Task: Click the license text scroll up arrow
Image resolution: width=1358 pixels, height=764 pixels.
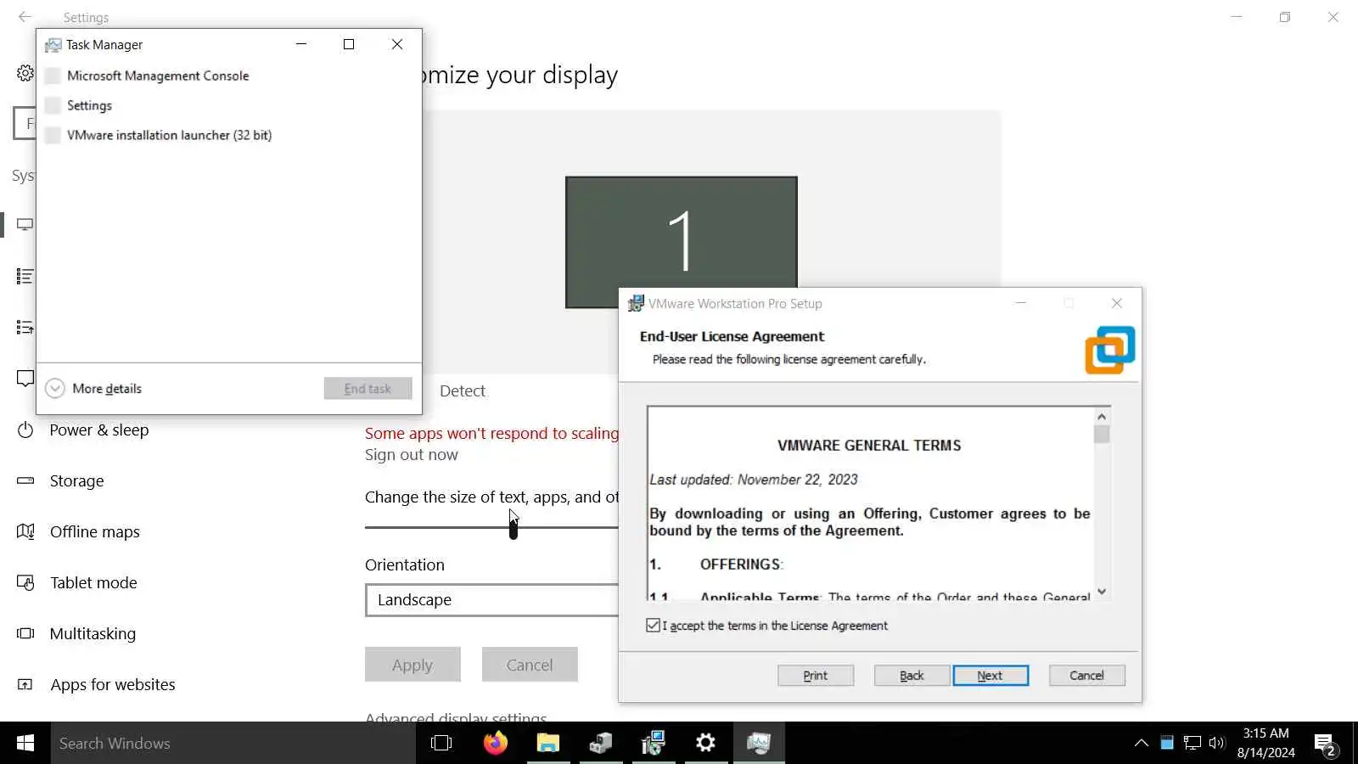Action: coord(1102,417)
